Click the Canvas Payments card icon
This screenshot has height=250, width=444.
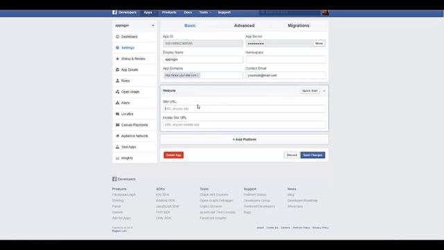117,125
